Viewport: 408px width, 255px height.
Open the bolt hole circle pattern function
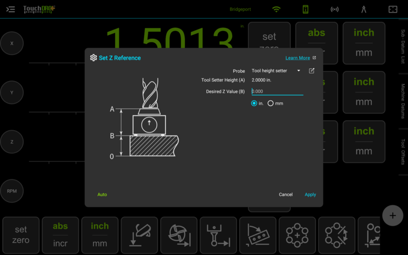click(x=297, y=235)
